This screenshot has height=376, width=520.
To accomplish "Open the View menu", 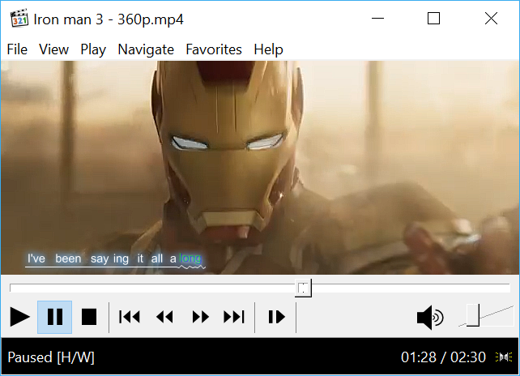I will click(53, 49).
